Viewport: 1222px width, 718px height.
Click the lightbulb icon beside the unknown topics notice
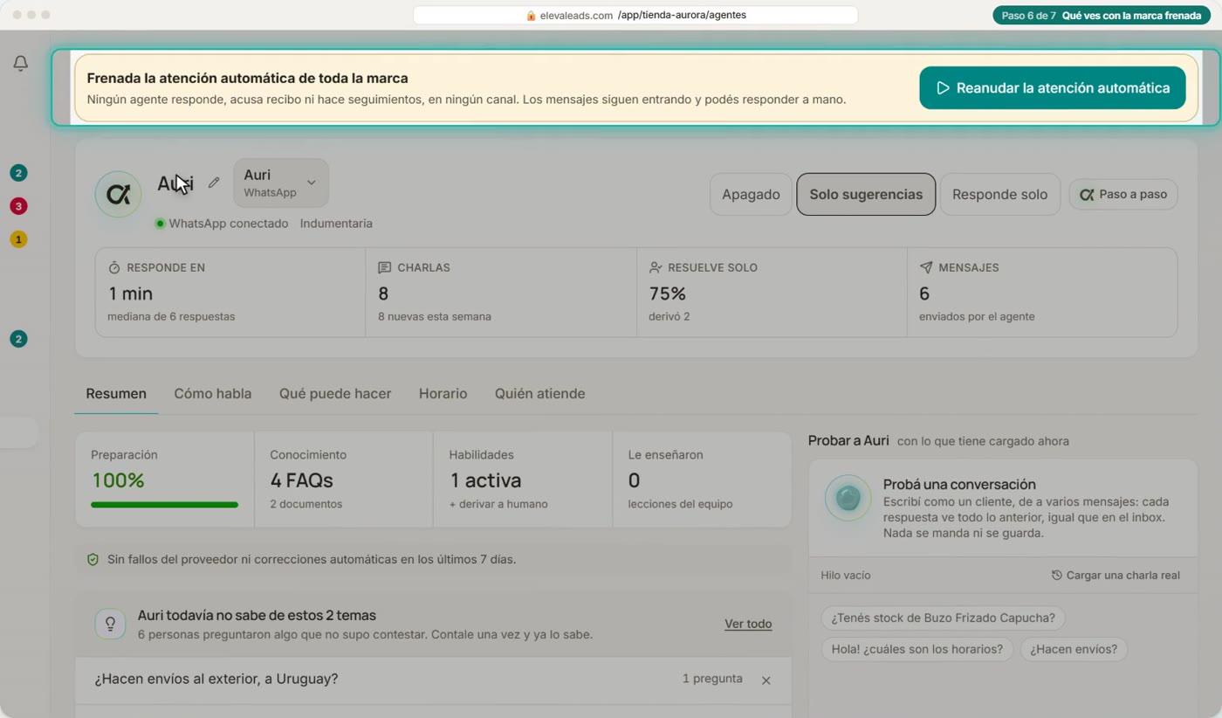111,624
